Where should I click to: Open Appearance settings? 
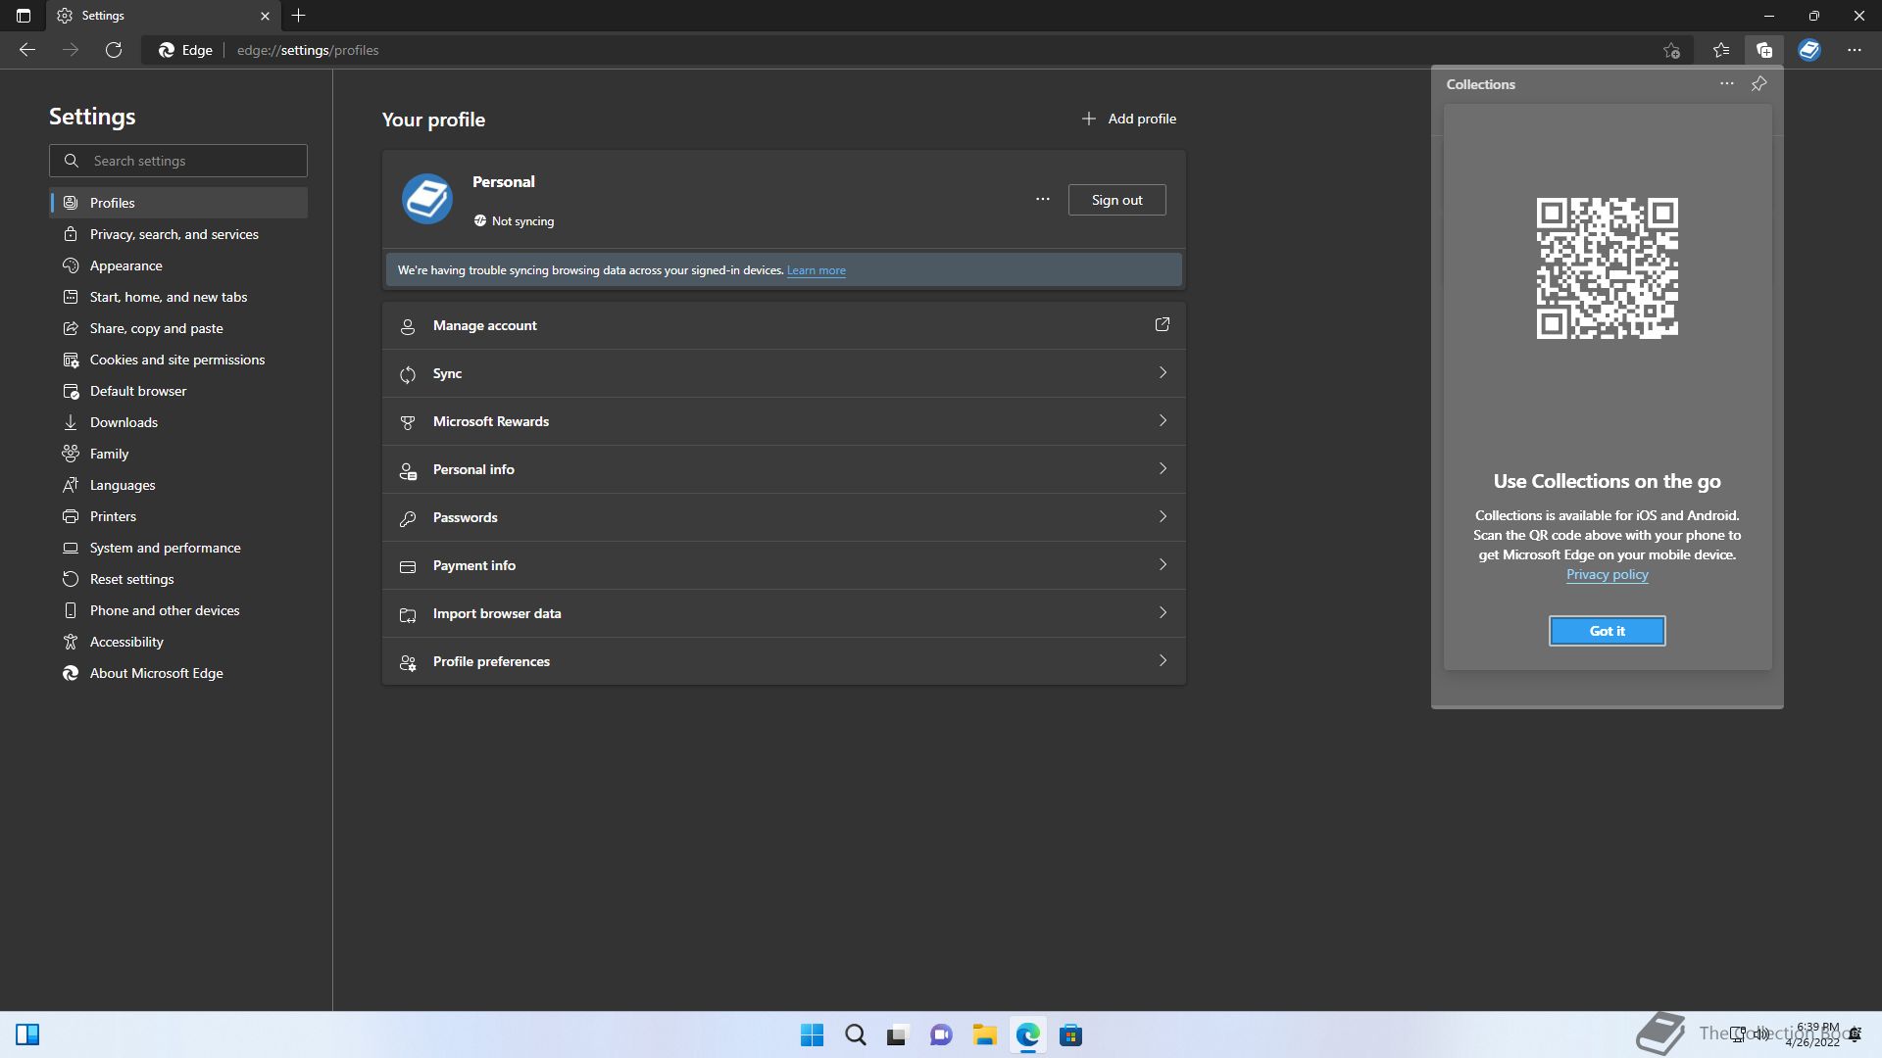(178, 265)
